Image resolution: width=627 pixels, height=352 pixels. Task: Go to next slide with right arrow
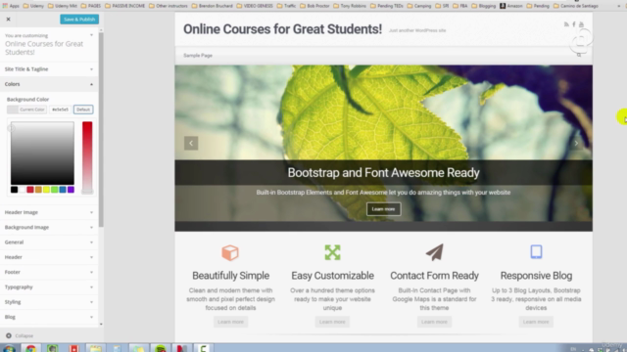(576, 144)
